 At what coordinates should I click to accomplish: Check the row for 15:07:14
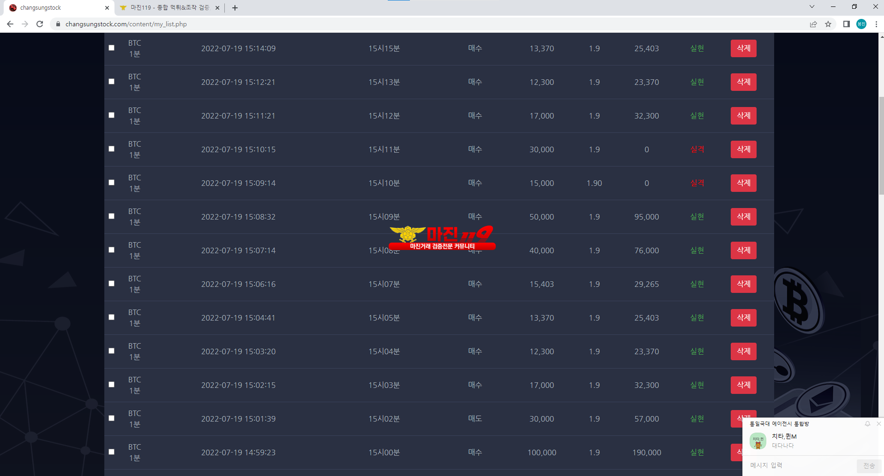click(111, 250)
